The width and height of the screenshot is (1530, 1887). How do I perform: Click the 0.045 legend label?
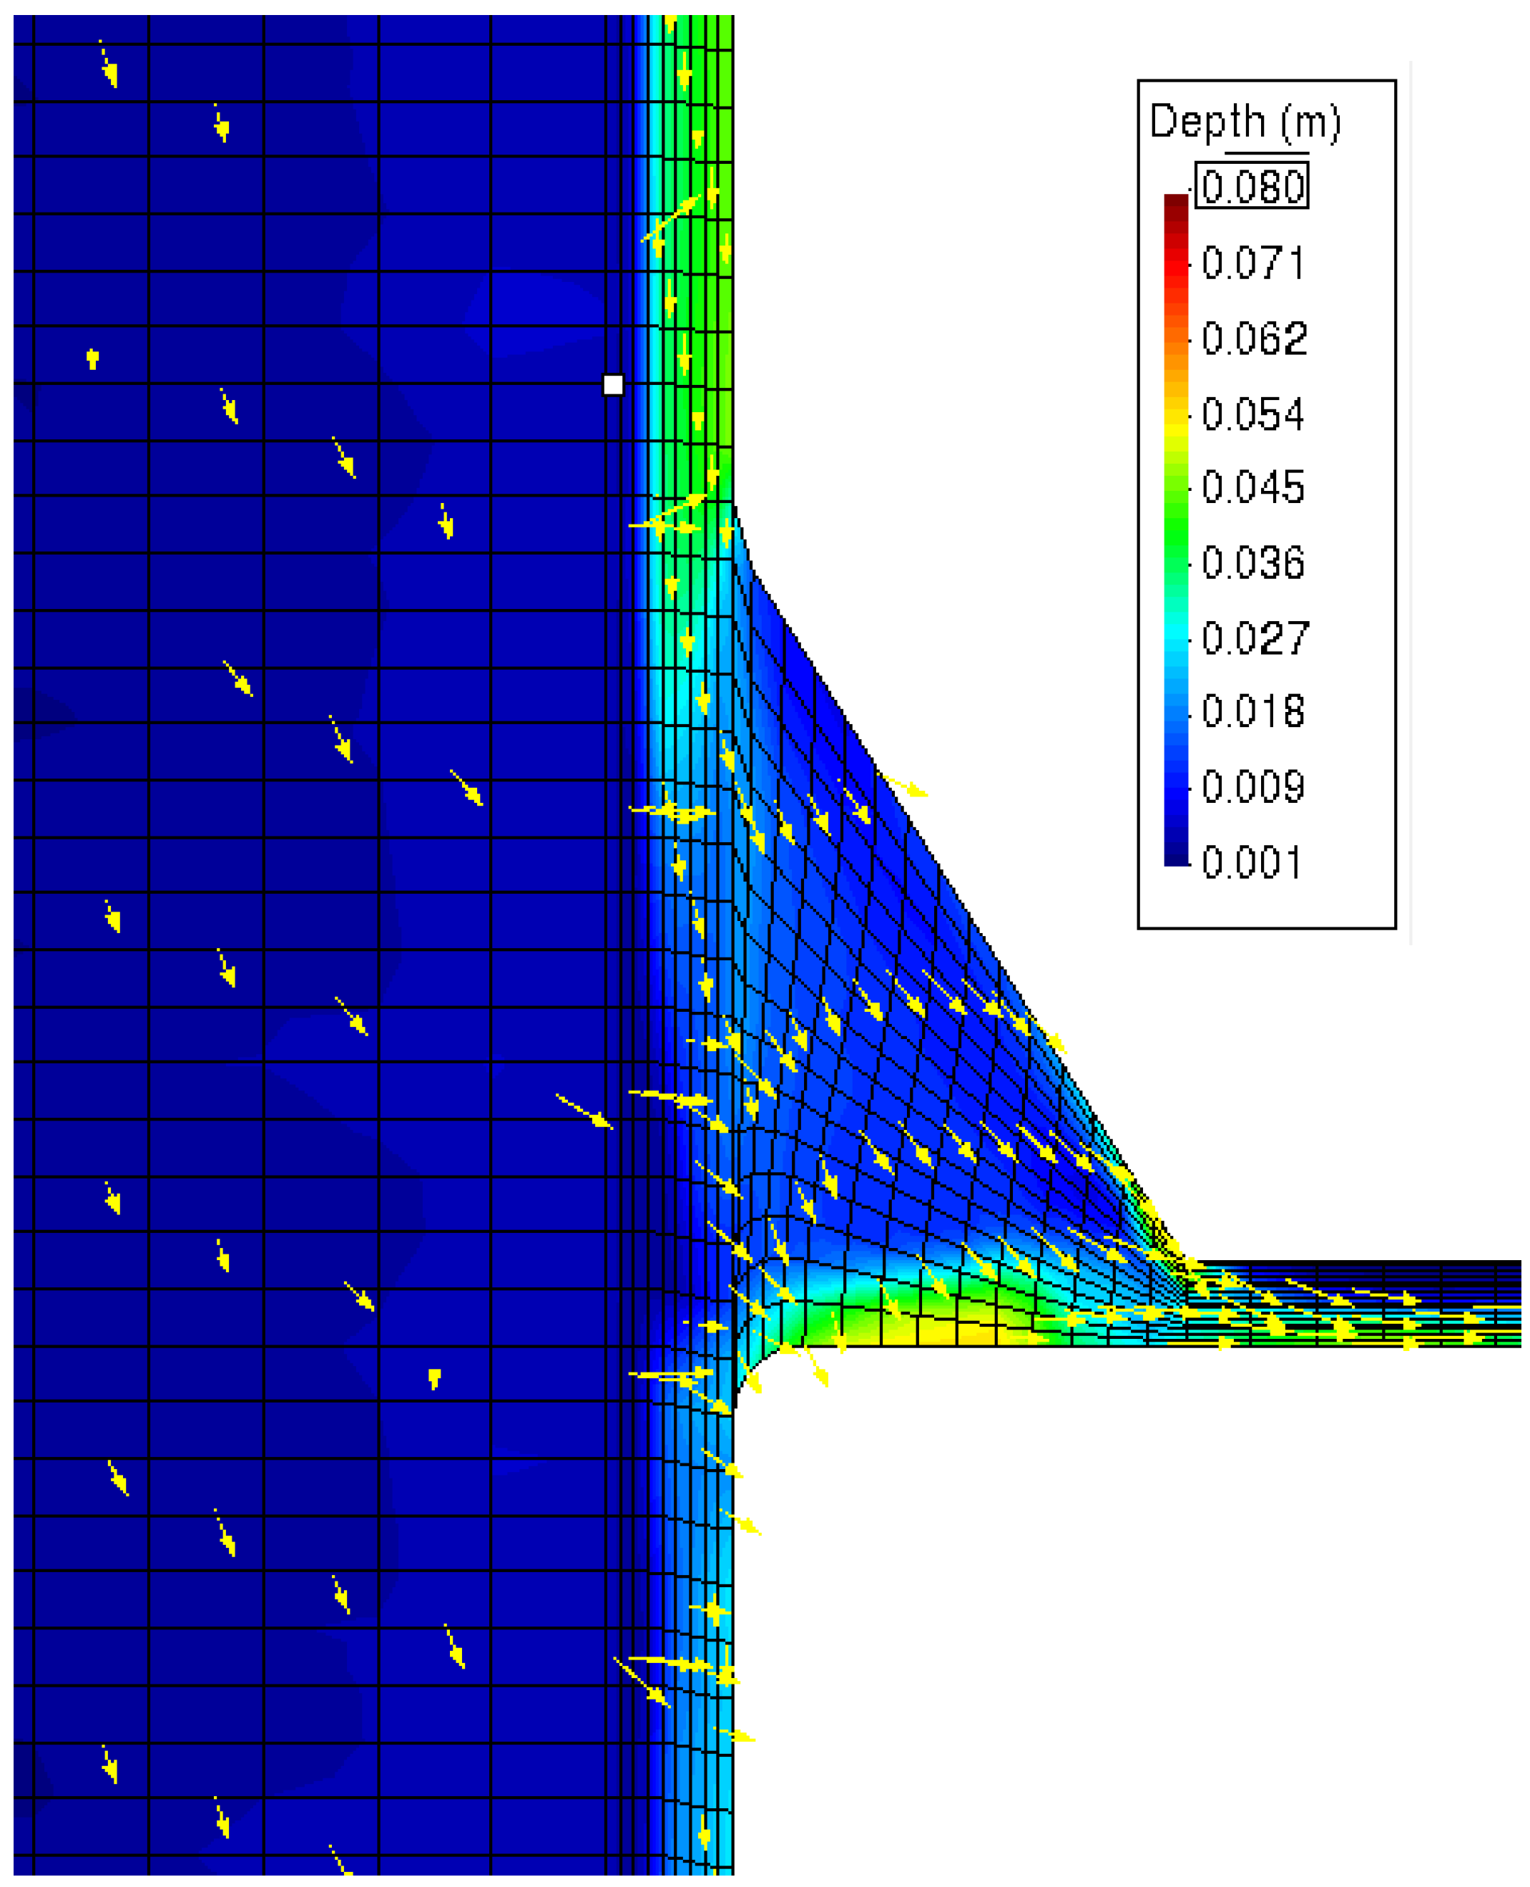[1252, 487]
